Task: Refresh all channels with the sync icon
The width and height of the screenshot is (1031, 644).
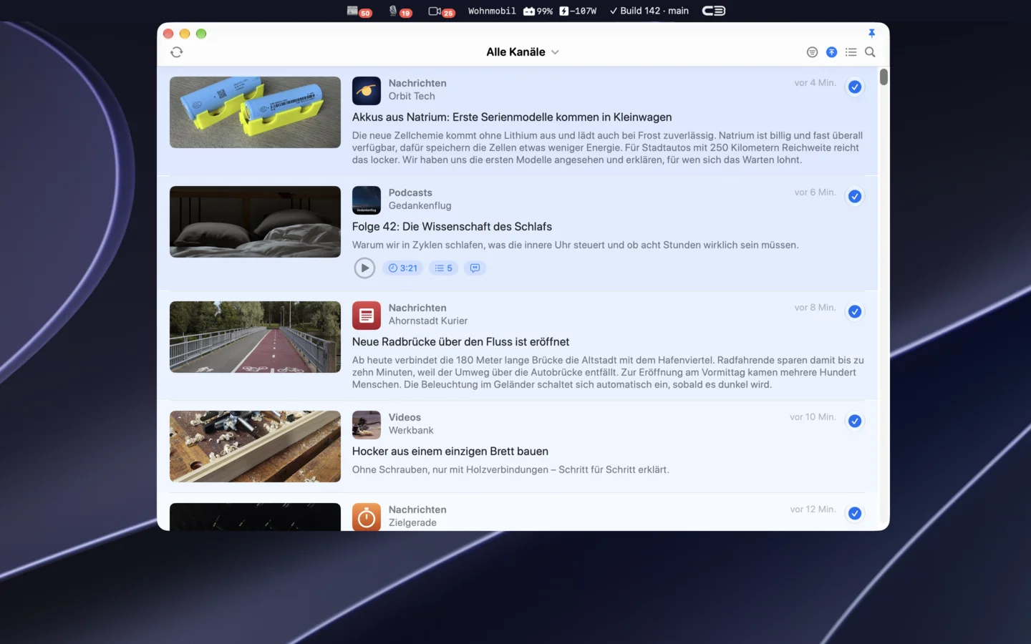Action: click(x=177, y=52)
